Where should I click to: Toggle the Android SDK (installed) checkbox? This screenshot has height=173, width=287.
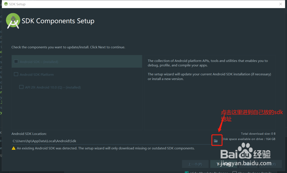pyautogui.click(x=16, y=61)
